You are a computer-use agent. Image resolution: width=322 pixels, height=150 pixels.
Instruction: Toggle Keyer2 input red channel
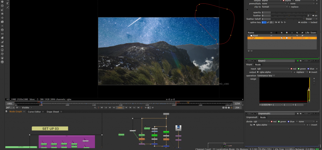(x=291, y=69)
